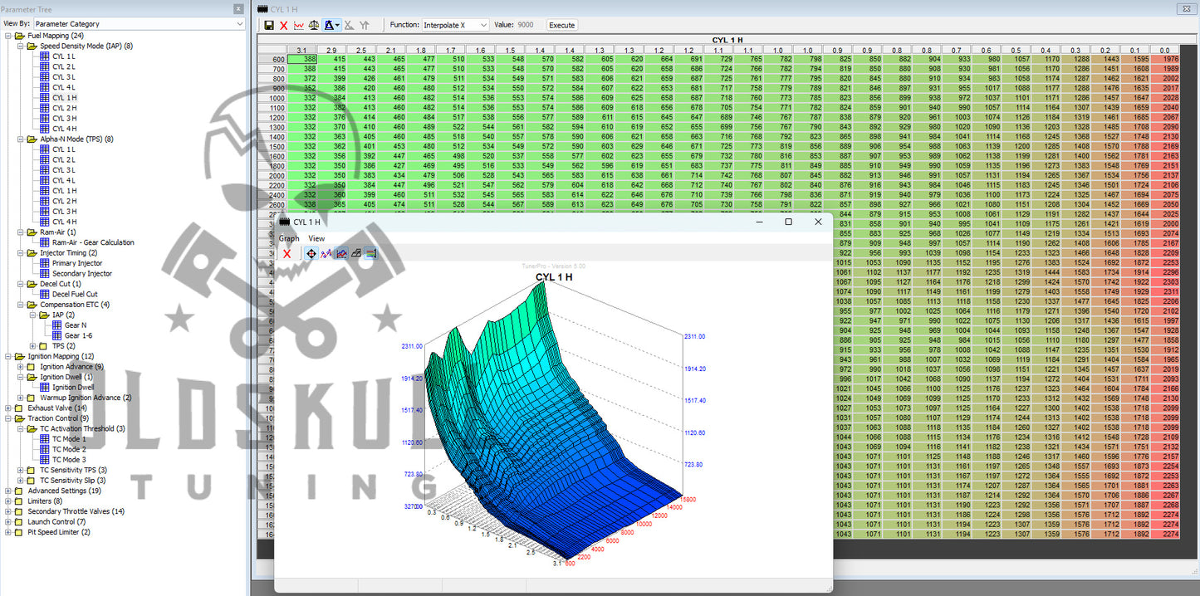Viewport: 1200px width, 596px height.
Task: Toggle the rainbow color scale icon
Action: [371, 254]
